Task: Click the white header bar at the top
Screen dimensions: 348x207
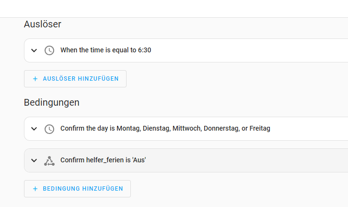Action: [x=174, y=9]
